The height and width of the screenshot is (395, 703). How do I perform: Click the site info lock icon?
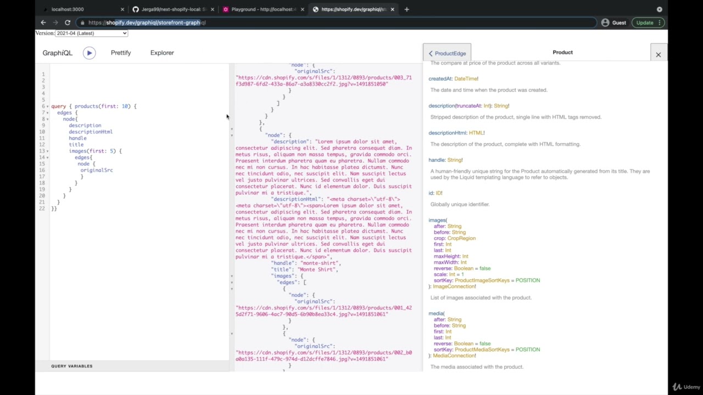click(x=82, y=22)
